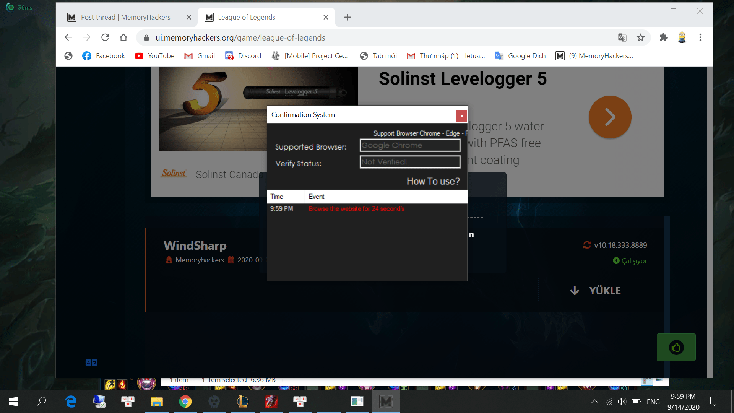734x413 pixels.
Task: Open the Chrome three-dot menu
Action: [700, 37]
